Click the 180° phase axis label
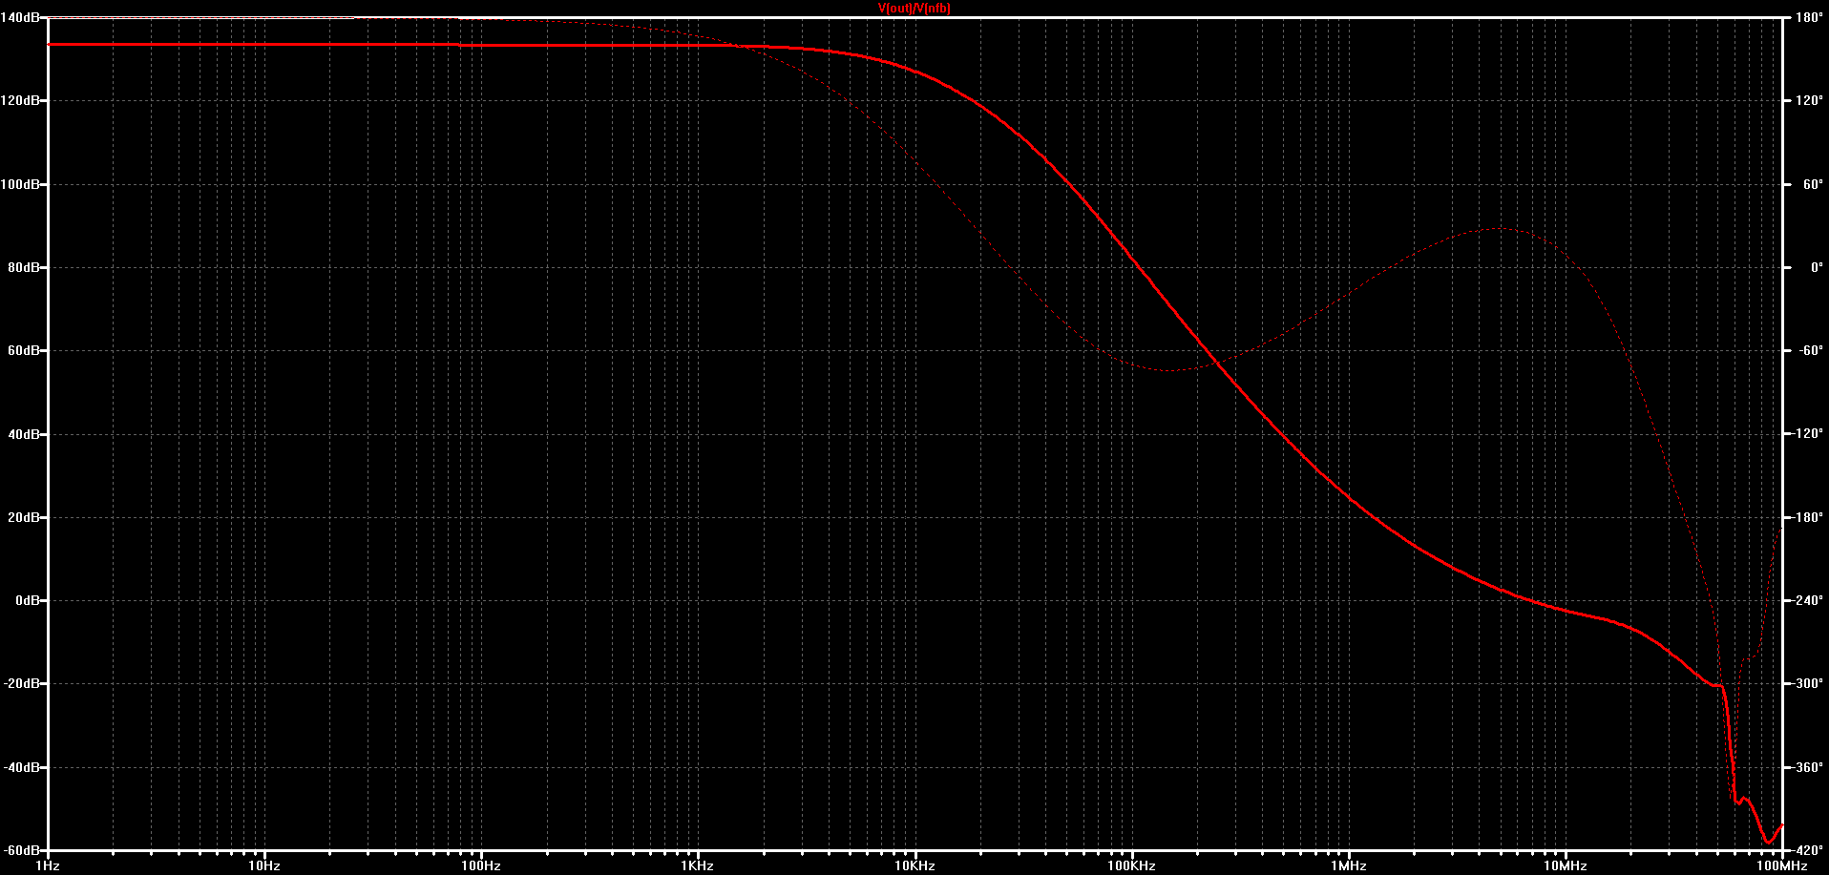The image size is (1829, 875). tap(1810, 18)
